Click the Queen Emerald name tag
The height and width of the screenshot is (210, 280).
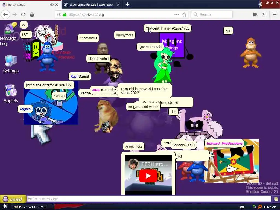(x=150, y=47)
